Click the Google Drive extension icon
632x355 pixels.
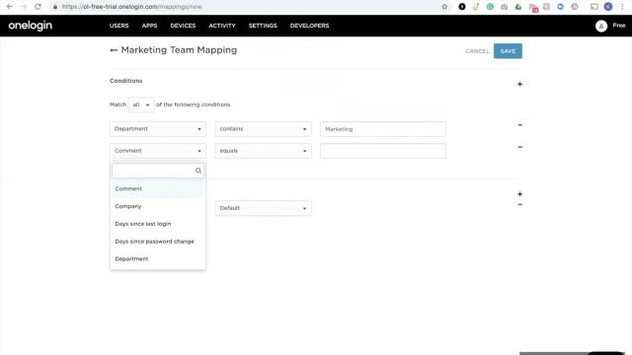tap(517, 7)
